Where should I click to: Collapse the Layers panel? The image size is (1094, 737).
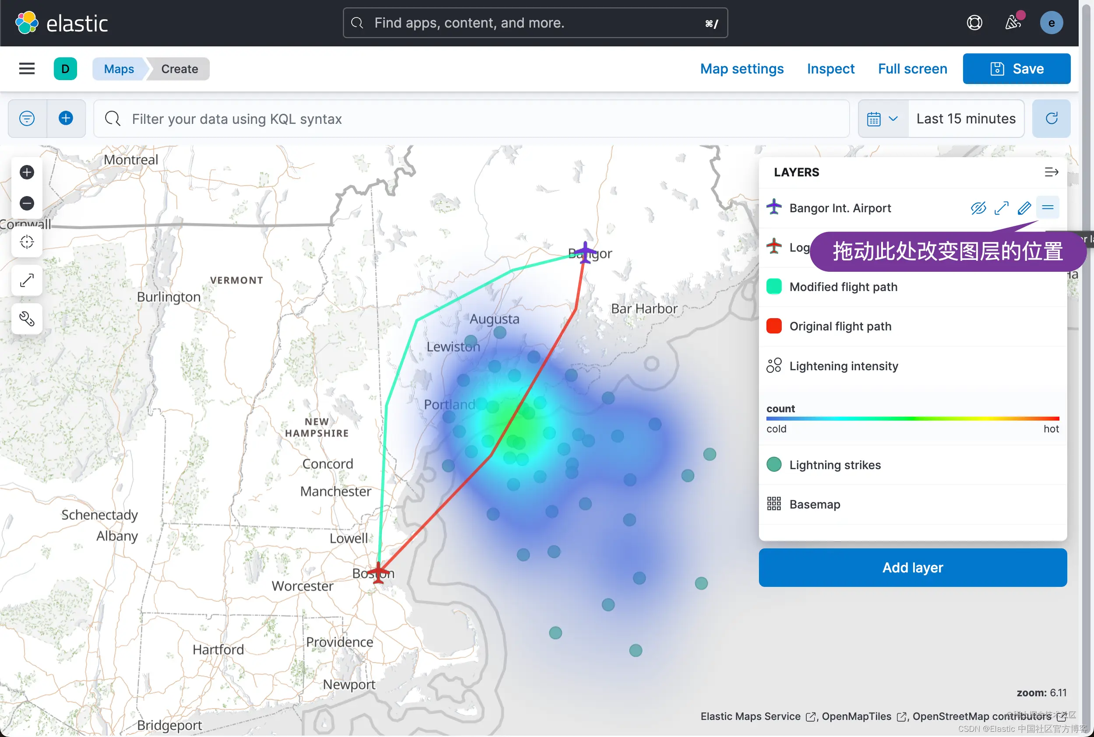click(1051, 172)
